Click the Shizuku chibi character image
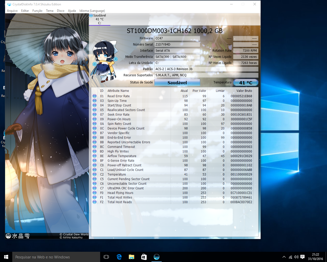The width and height of the screenshot is (327, 262). (104, 61)
